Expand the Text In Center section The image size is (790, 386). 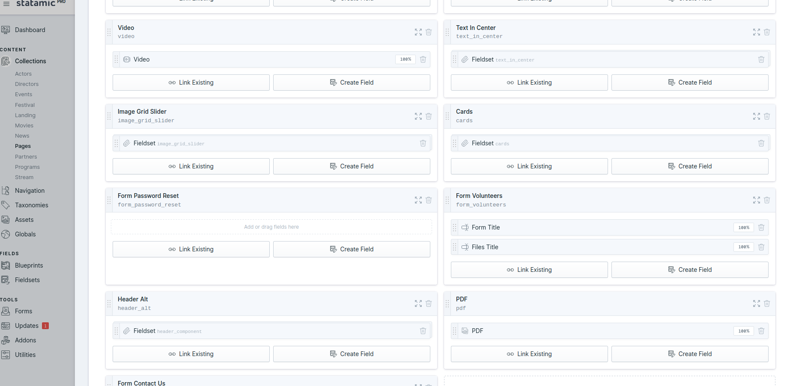pos(757,32)
